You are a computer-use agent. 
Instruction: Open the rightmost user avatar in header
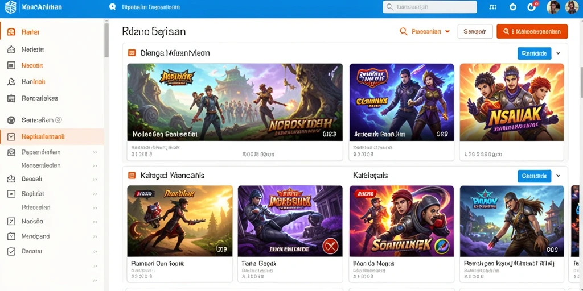[x=572, y=7]
